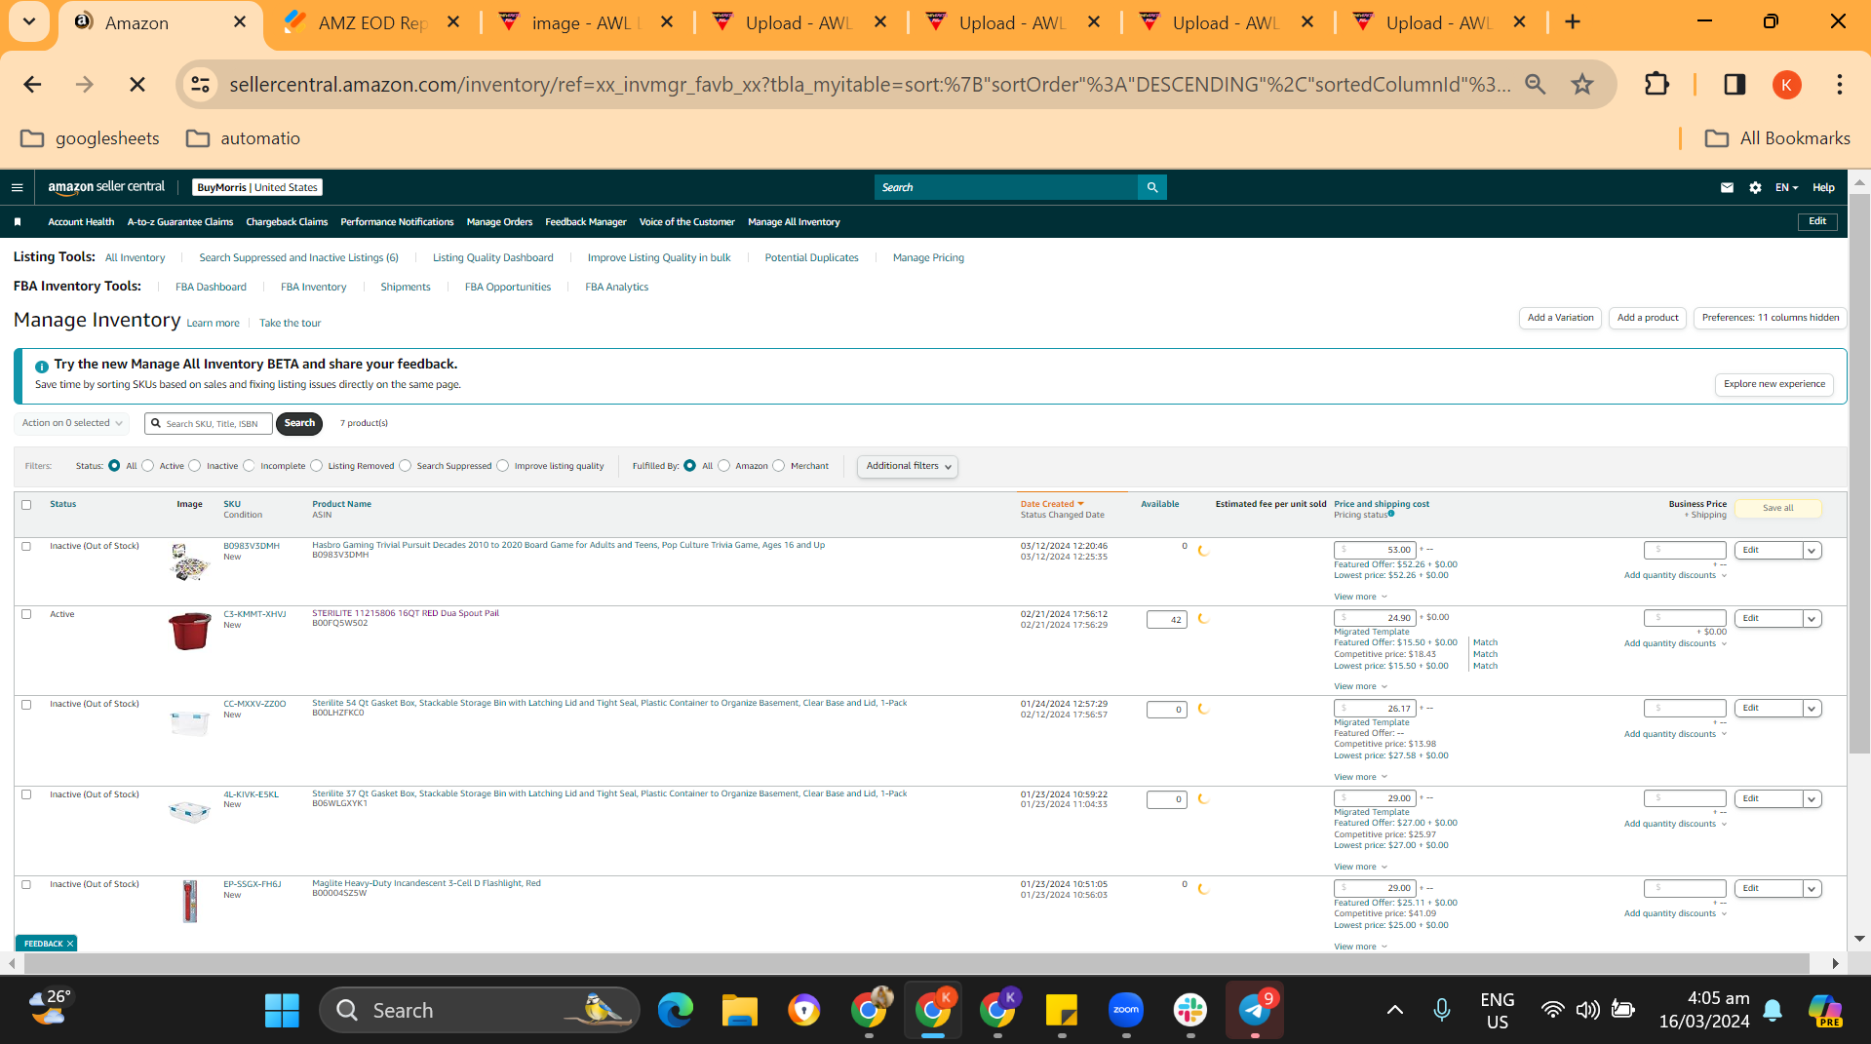Viewport: 1871px width, 1044px height.
Task: Open the Potential Duplicates link
Action: (x=811, y=258)
